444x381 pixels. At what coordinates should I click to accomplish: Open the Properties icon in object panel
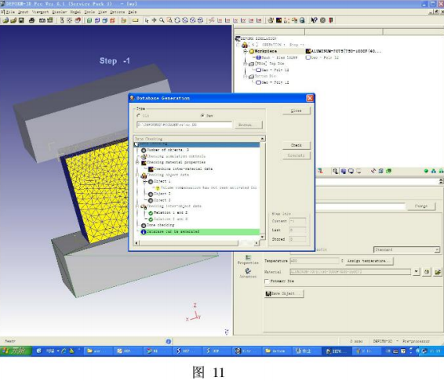[x=248, y=259]
